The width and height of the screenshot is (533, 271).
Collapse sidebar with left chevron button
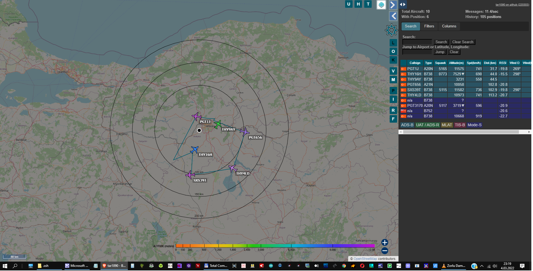tap(393, 16)
